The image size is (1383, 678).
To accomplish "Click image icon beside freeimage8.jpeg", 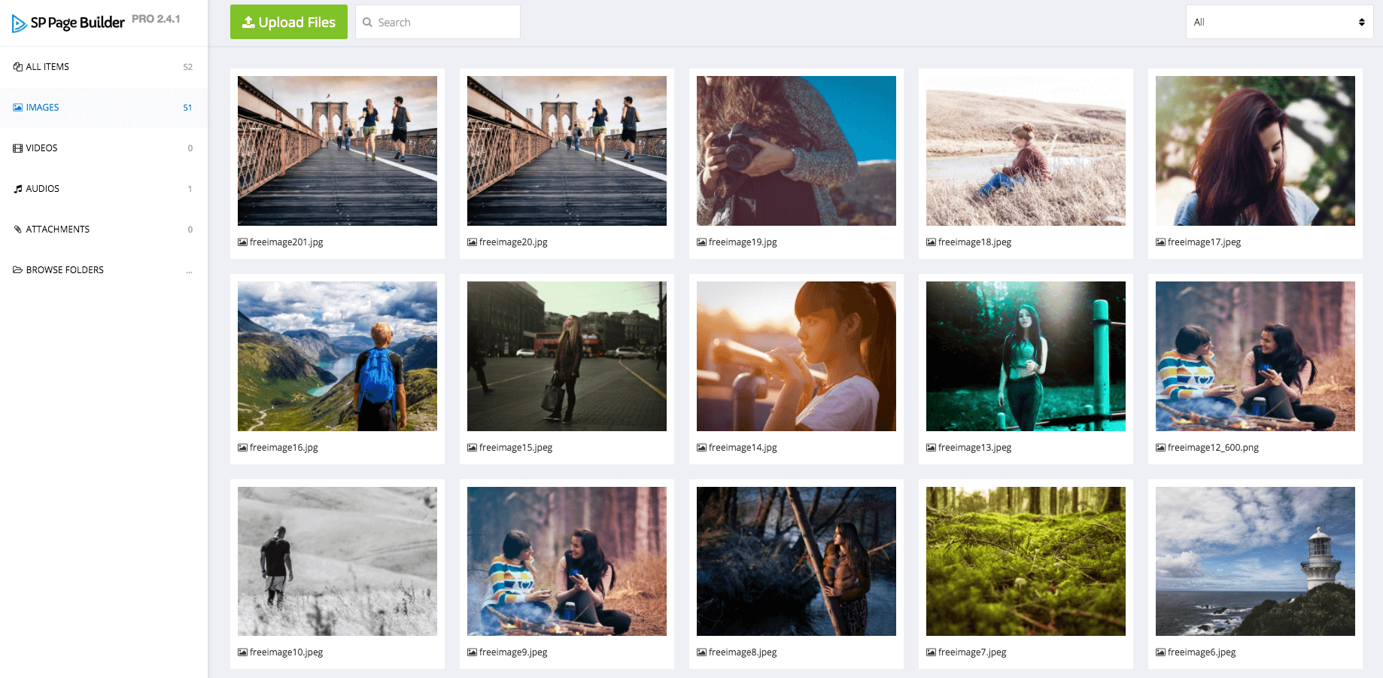I will click(x=701, y=652).
